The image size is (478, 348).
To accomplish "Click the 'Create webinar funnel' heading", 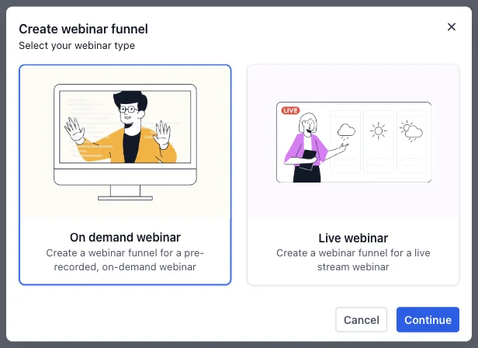I will (x=83, y=29).
